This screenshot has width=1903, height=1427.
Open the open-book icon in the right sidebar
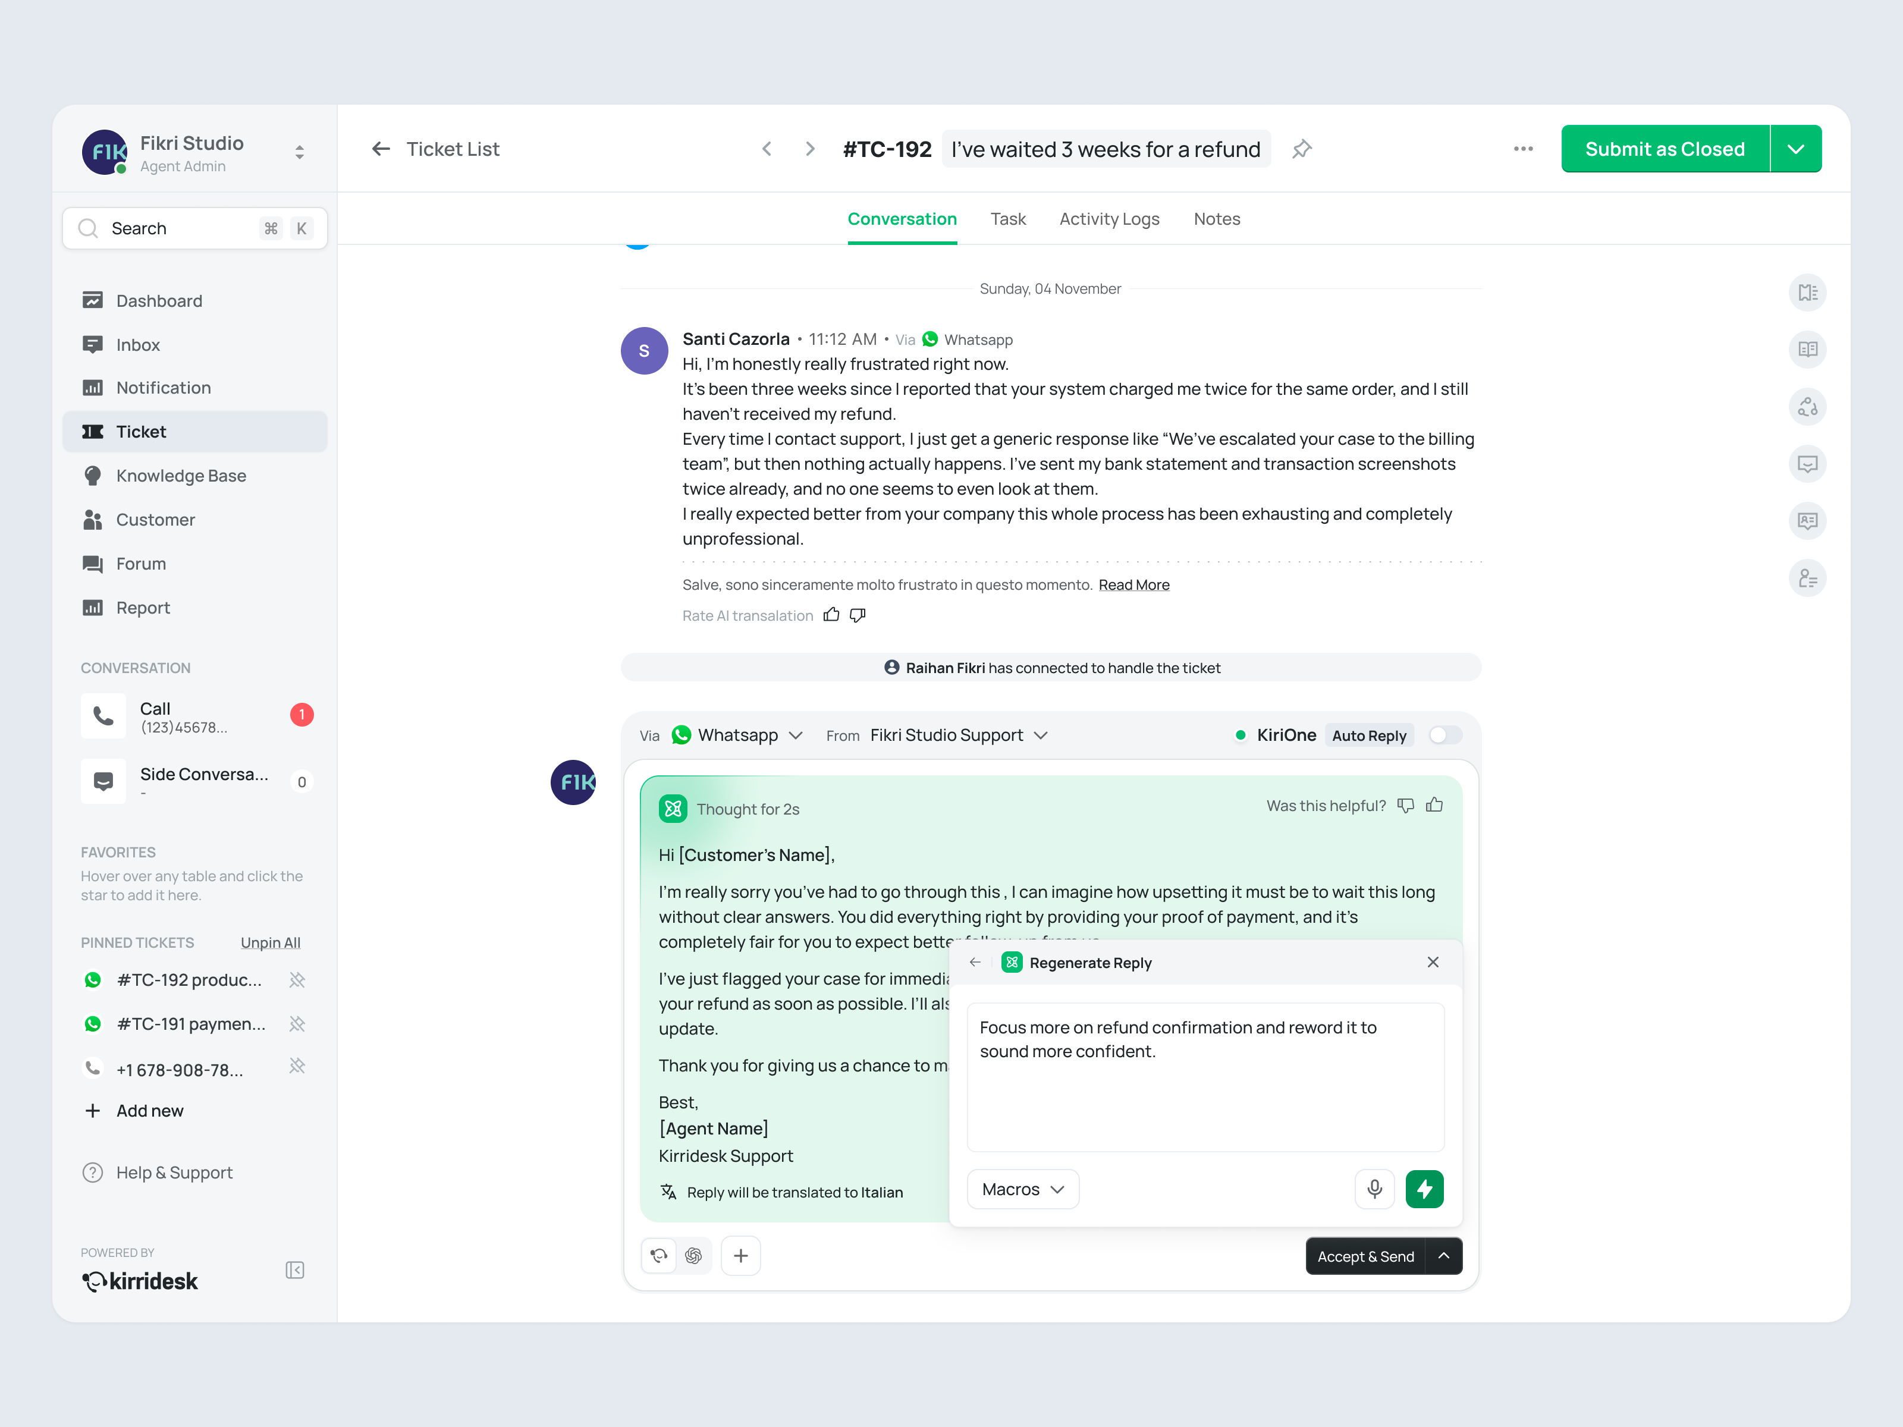(x=1807, y=349)
